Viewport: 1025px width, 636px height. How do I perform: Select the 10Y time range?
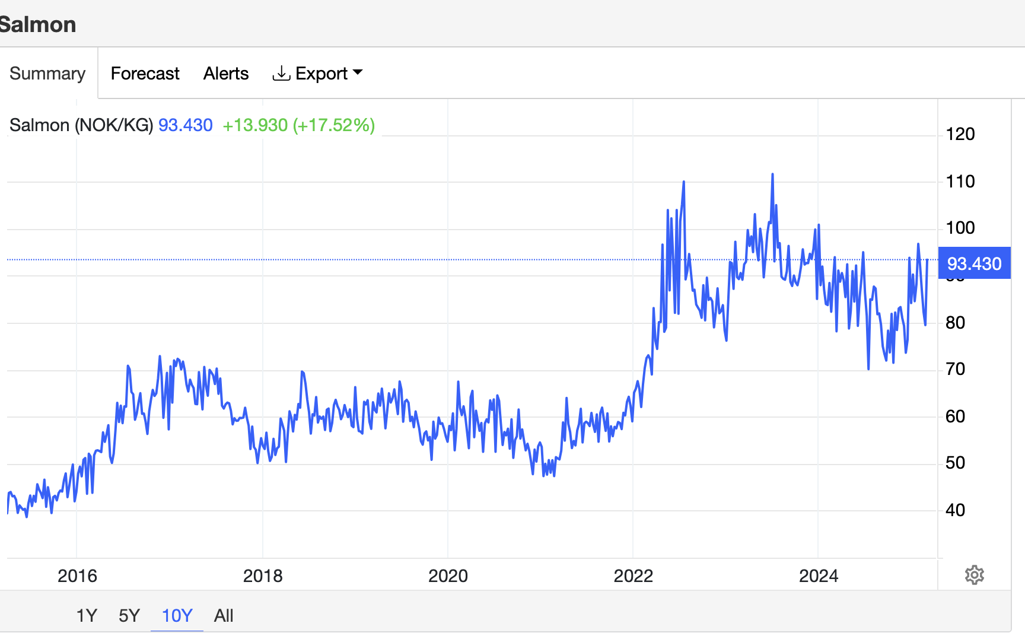(177, 615)
